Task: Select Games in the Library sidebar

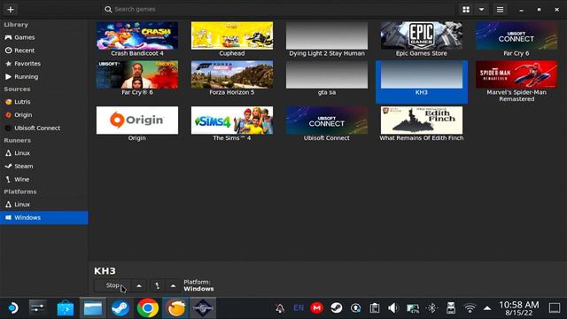Action: [44, 37]
